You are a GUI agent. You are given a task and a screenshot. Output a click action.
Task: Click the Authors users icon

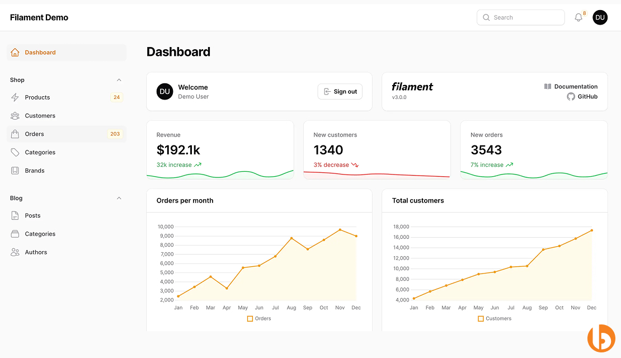[15, 252]
